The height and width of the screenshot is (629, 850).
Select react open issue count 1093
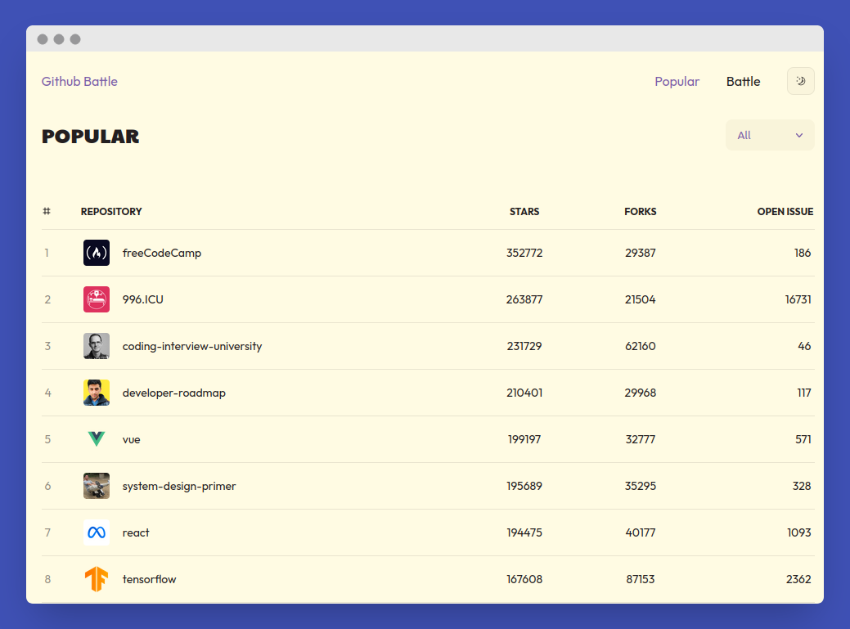pos(799,532)
